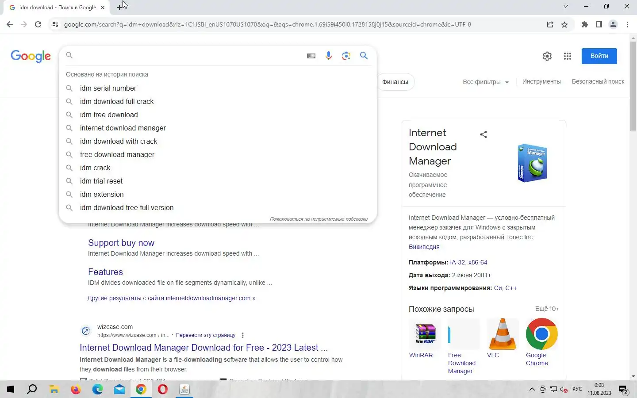Open tab search chevron in title bar
Screen dimensions: 637x398
point(566,6)
